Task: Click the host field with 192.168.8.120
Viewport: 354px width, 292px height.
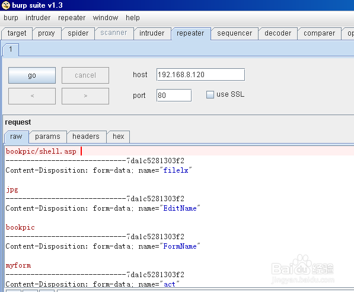Action: [200, 75]
